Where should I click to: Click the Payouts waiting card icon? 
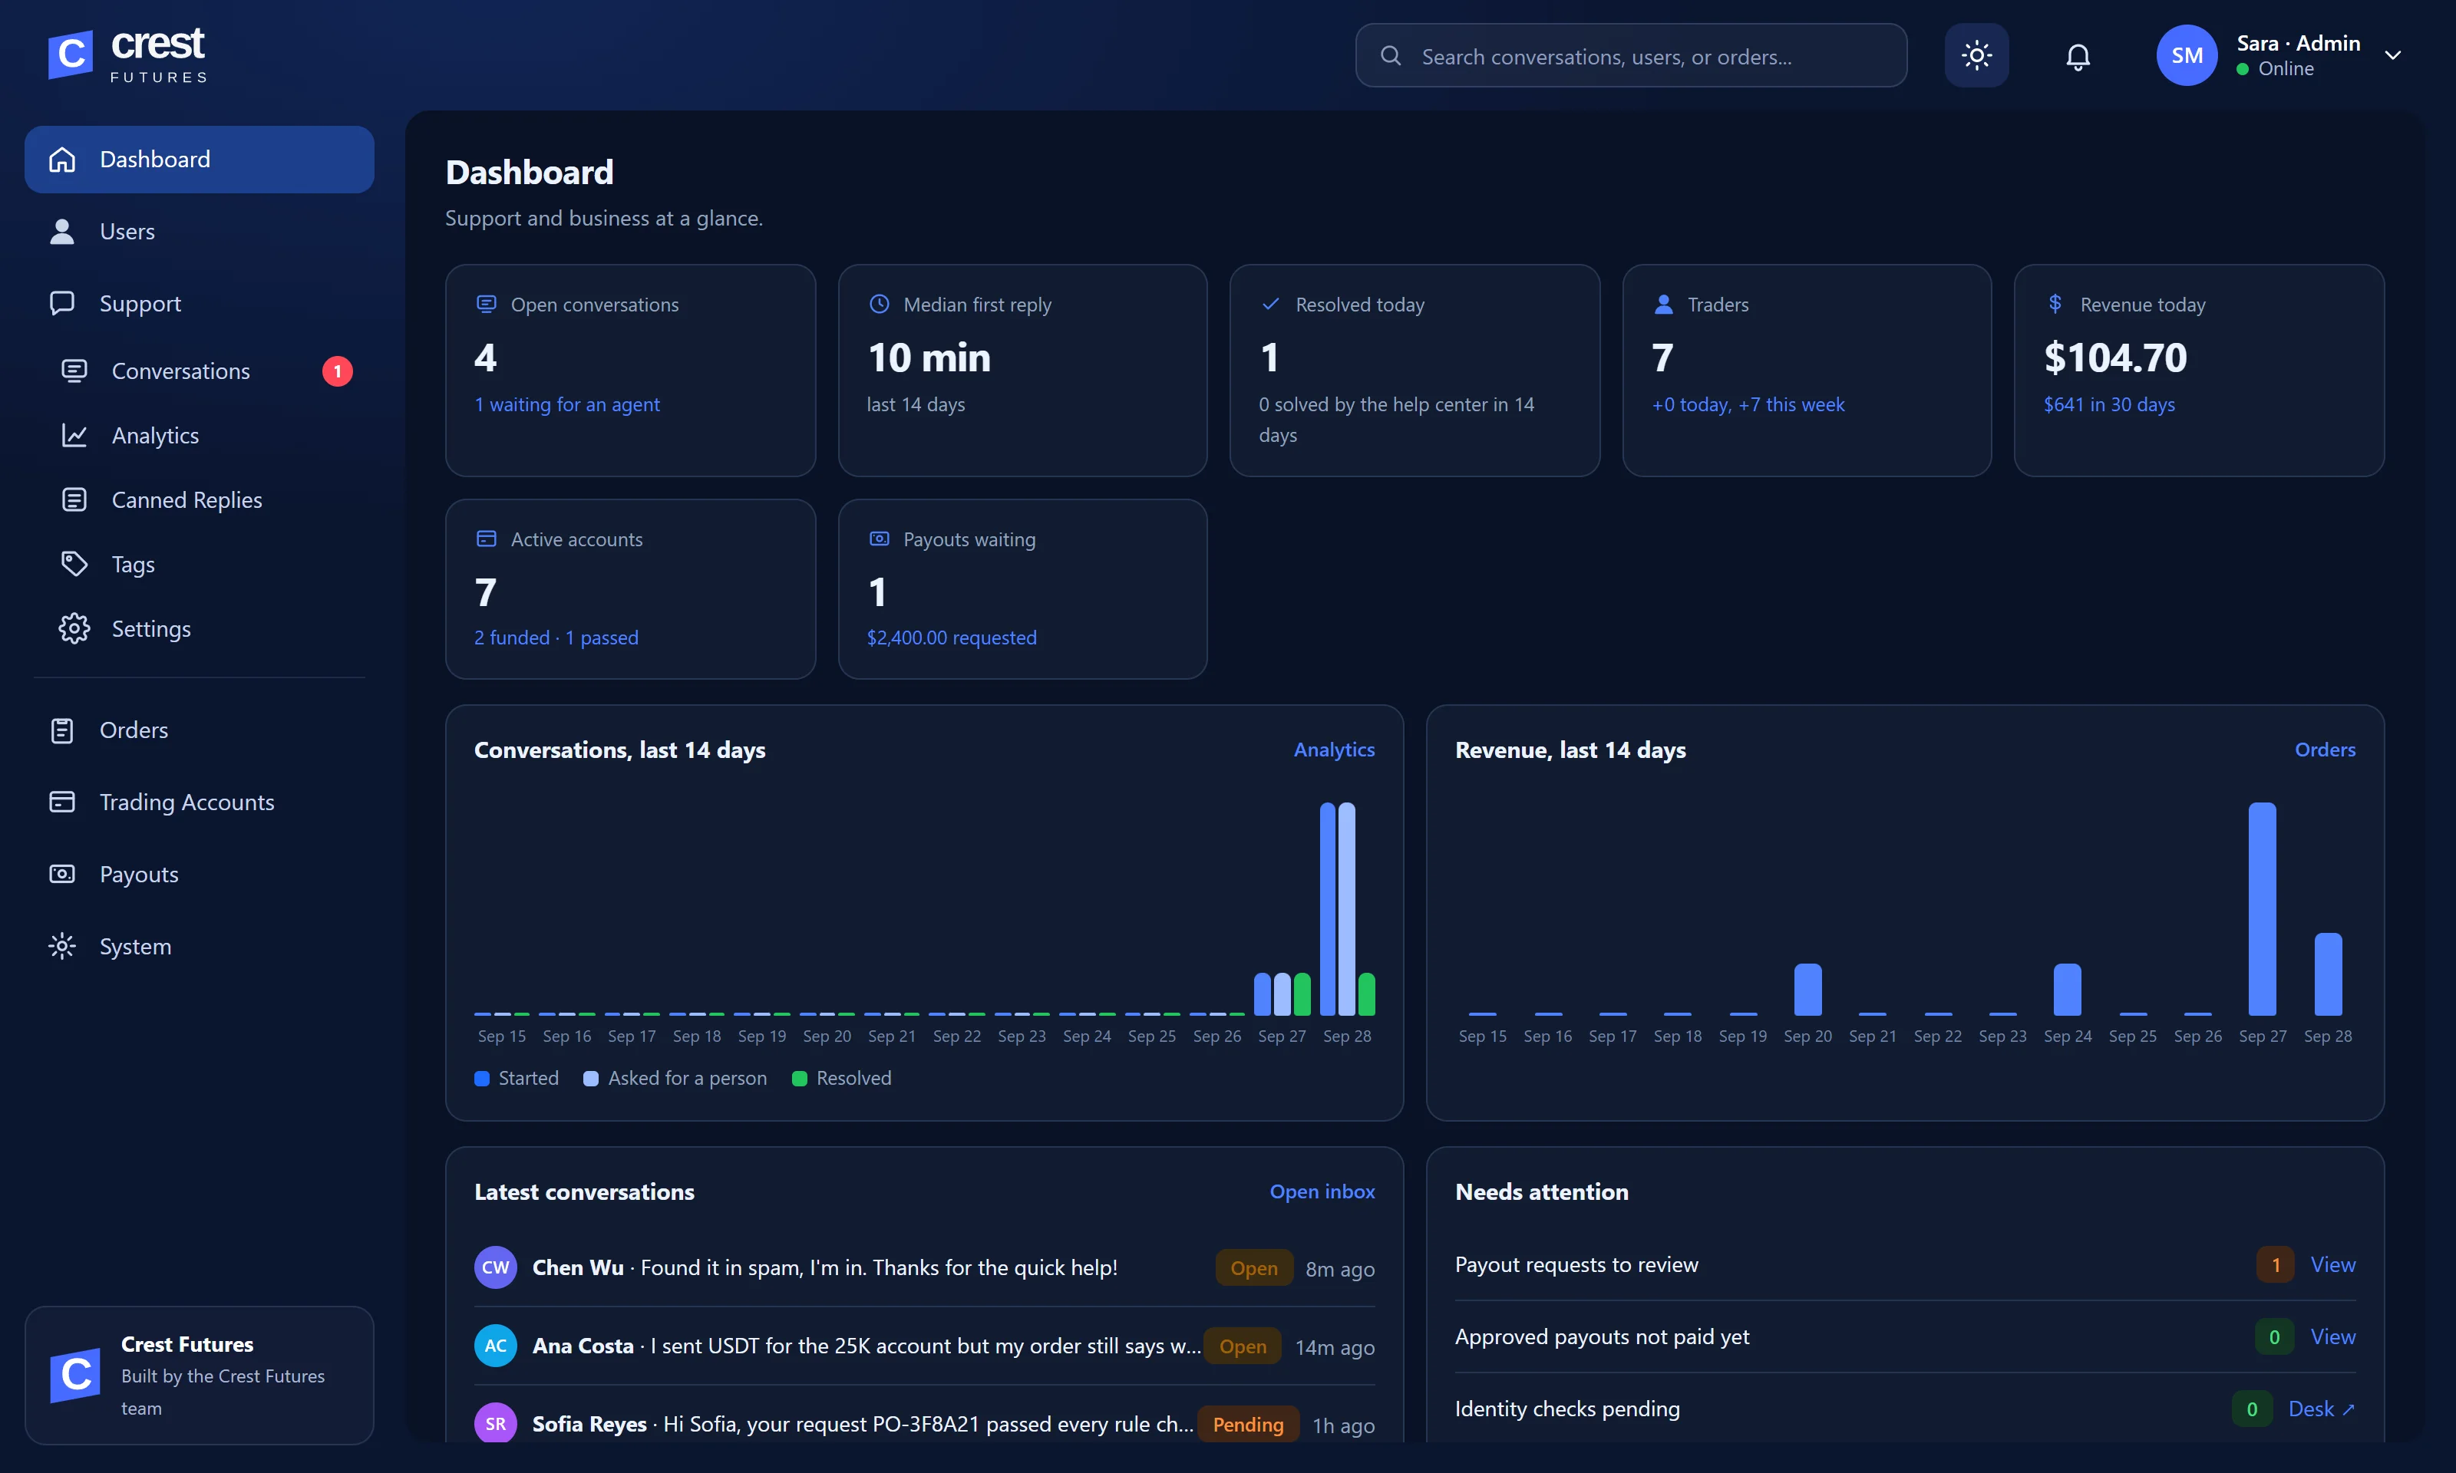879,539
